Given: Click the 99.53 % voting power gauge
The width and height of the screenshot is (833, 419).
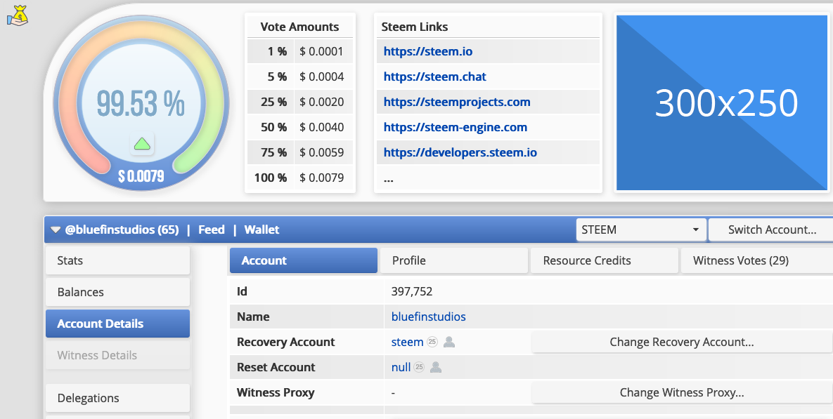Looking at the screenshot, I should [x=141, y=103].
